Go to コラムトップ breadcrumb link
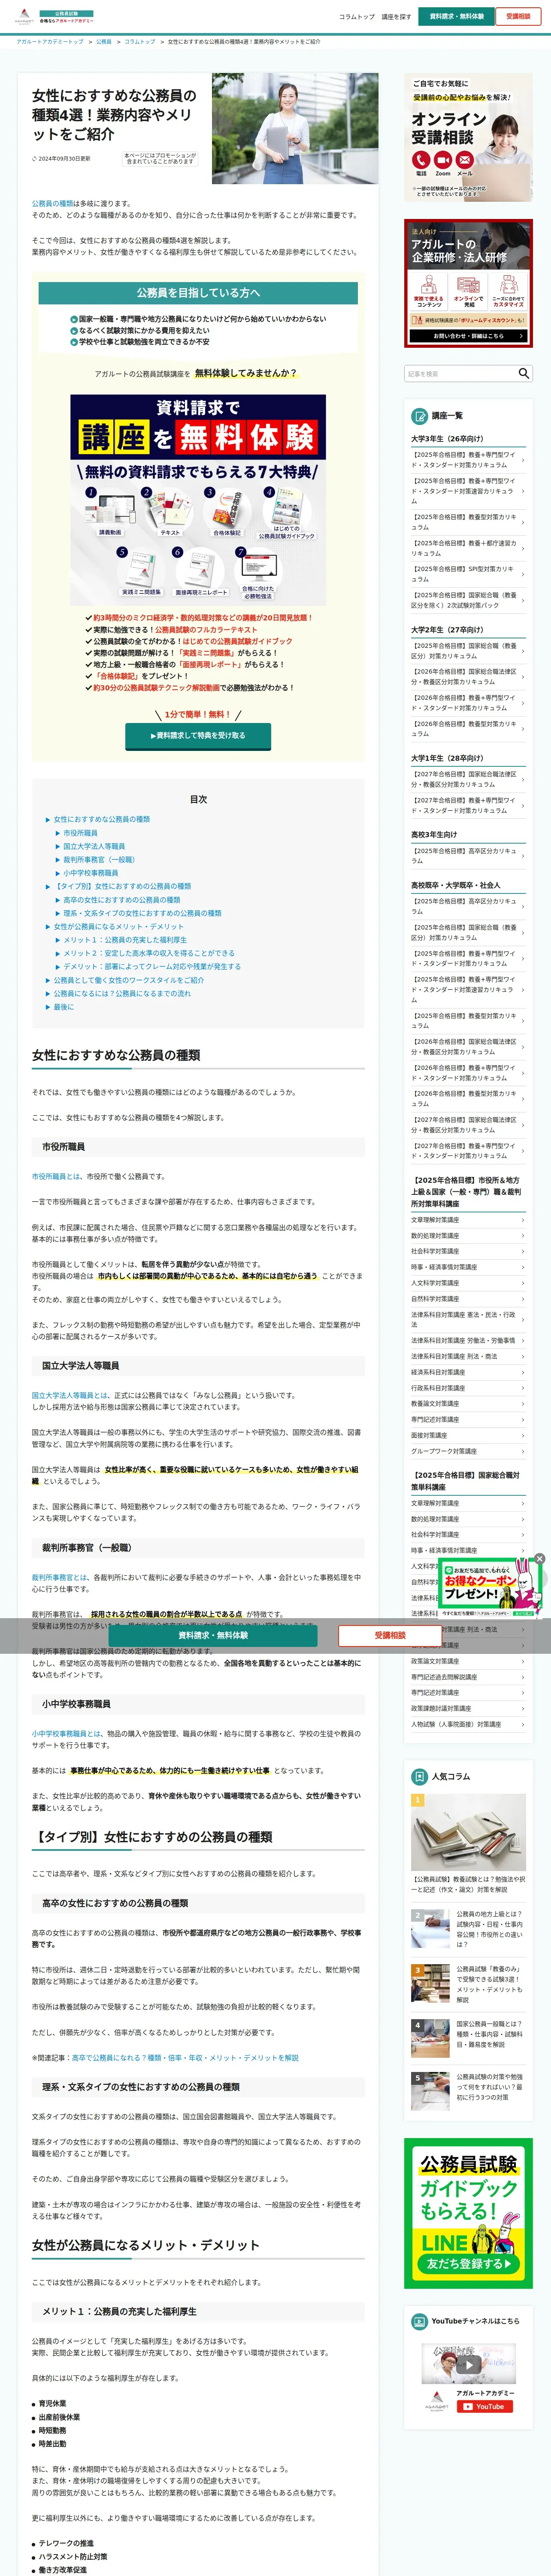Viewport: 551px width, 2576px height. pyautogui.click(x=140, y=42)
